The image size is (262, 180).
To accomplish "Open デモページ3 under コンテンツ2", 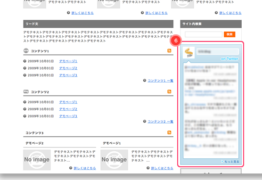I will coord(68,116).
